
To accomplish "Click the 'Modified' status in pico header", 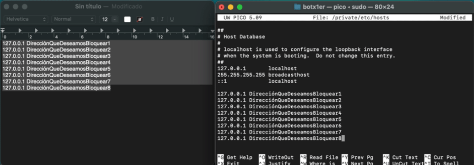I will 452,18.
